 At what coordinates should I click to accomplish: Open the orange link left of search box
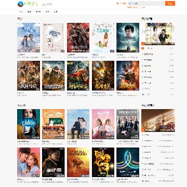click(x=121, y=4)
